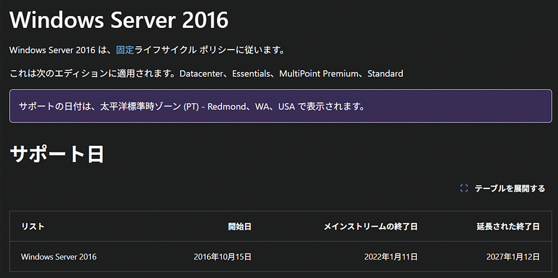
Task: Open the 固定 lifecycle policy link
Action: pyautogui.click(x=125, y=50)
